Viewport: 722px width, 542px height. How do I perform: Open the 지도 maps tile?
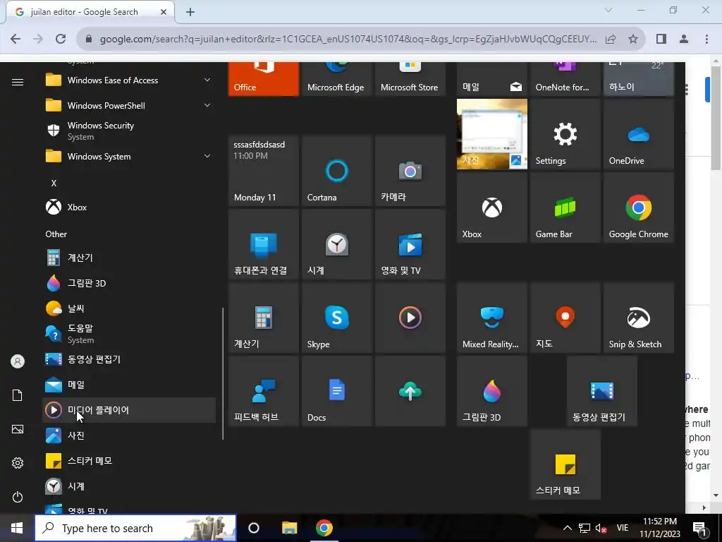pyautogui.click(x=565, y=318)
